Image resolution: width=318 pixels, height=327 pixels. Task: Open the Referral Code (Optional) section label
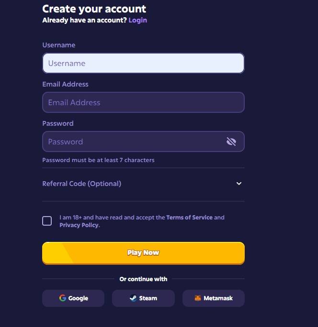click(81, 184)
